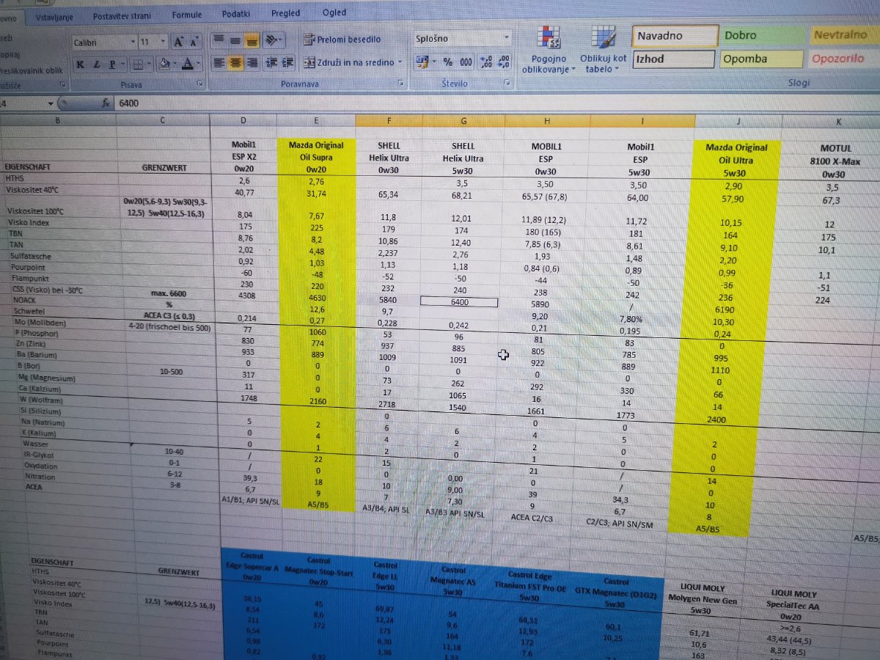Apply the Izhod cell style

click(674, 59)
